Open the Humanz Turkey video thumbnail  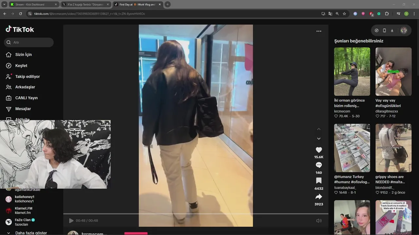(x=352, y=148)
